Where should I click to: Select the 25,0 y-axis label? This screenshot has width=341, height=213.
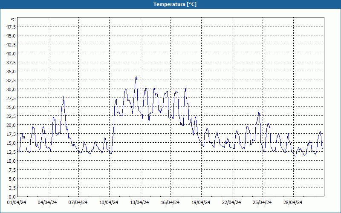pyautogui.click(x=11, y=107)
